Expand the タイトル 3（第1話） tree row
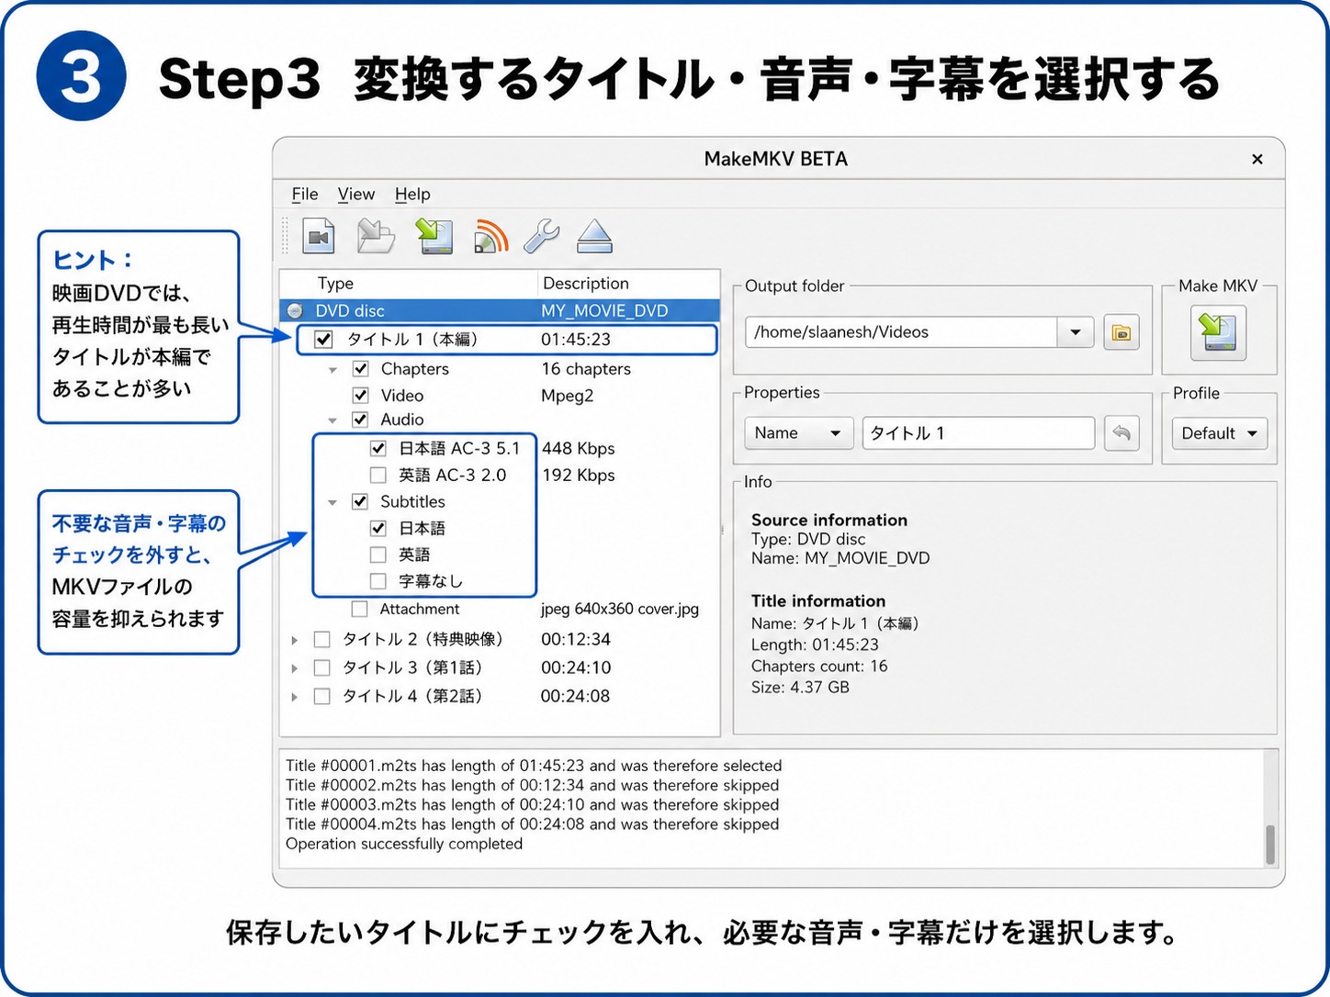This screenshot has height=997, width=1330. [x=294, y=668]
